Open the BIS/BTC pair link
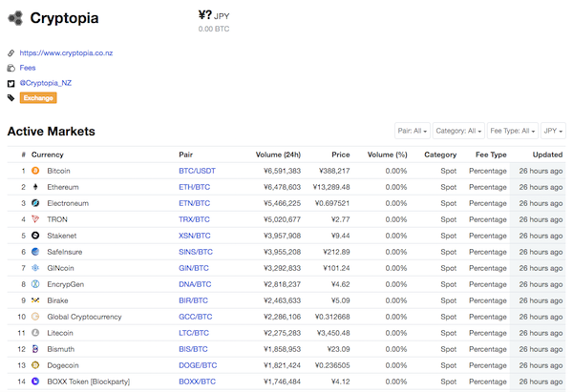 (x=193, y=349)
